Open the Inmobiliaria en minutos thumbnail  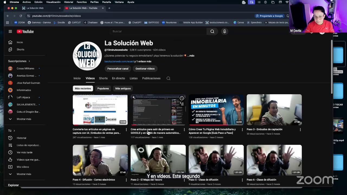tap(216, 110)
